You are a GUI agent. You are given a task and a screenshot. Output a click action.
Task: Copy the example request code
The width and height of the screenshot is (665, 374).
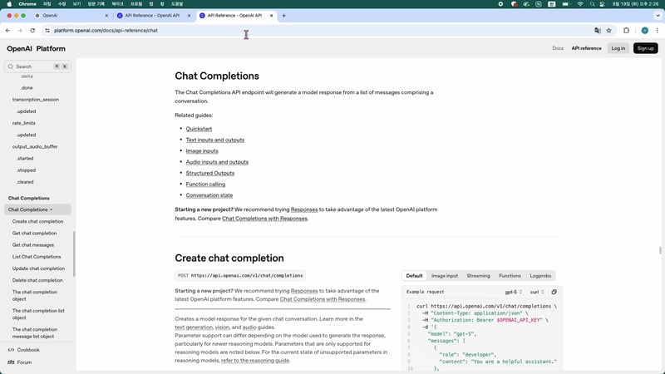554,292
